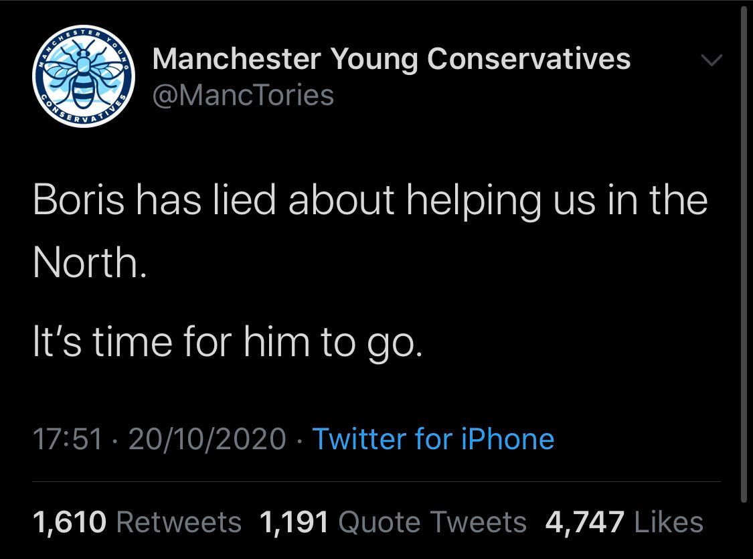This screenshot has width=753, height=559.
Task: Click "It's time for him to go."
Action: [x=228, y=343]
